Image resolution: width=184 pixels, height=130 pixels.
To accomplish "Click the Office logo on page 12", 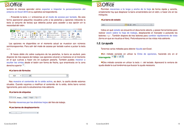I will (13, 5).
